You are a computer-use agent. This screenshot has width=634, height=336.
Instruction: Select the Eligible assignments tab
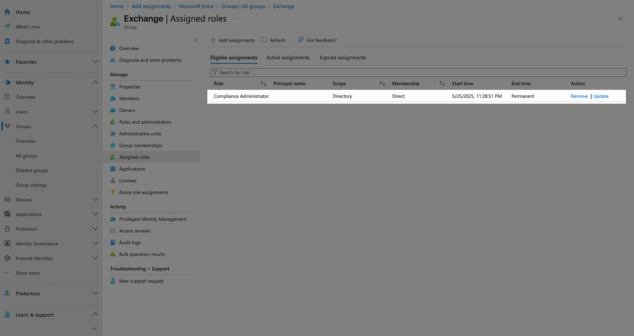pos(234,58)
